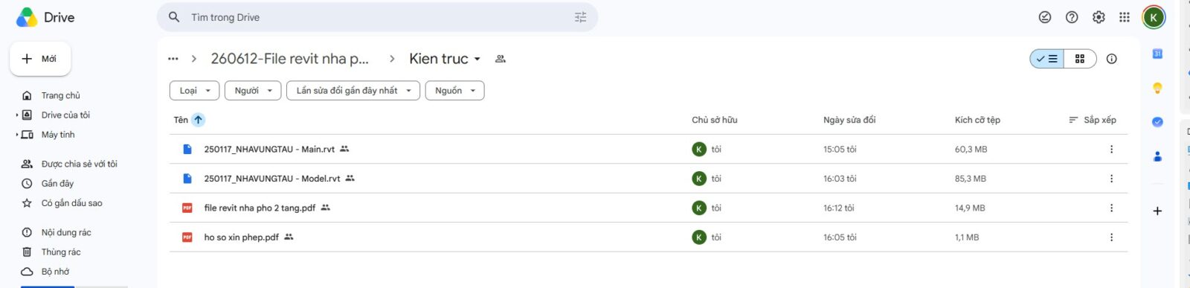Viewport: 1190px width, 288px height.
Task: Click shared people icon beside Kien truc
Action: coord(501,59)
